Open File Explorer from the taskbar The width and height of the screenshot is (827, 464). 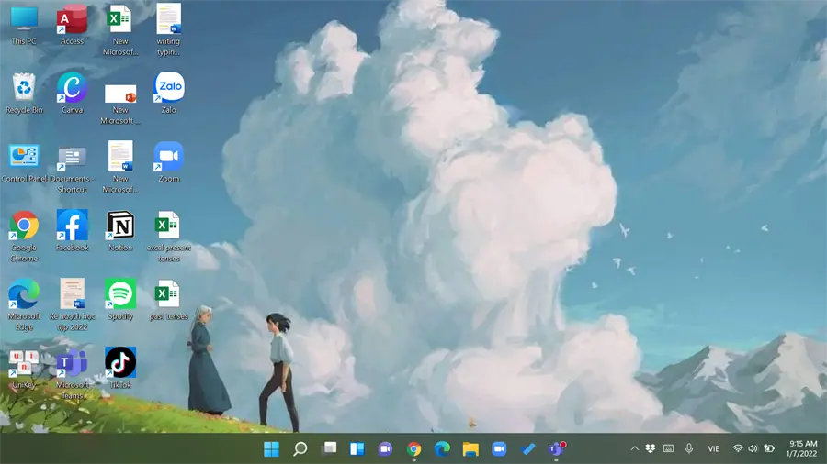pyautogui.click(x=470, y=448)
